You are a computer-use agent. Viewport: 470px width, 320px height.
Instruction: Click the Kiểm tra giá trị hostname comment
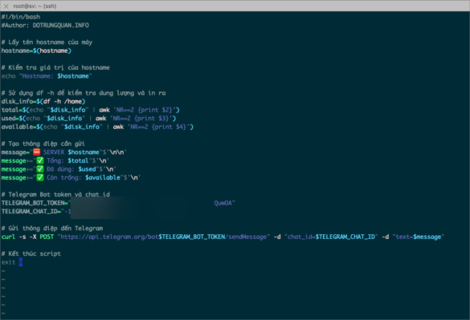[x=55, y=67]
